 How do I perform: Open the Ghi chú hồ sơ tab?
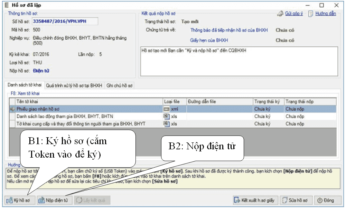tap(120, 85)
